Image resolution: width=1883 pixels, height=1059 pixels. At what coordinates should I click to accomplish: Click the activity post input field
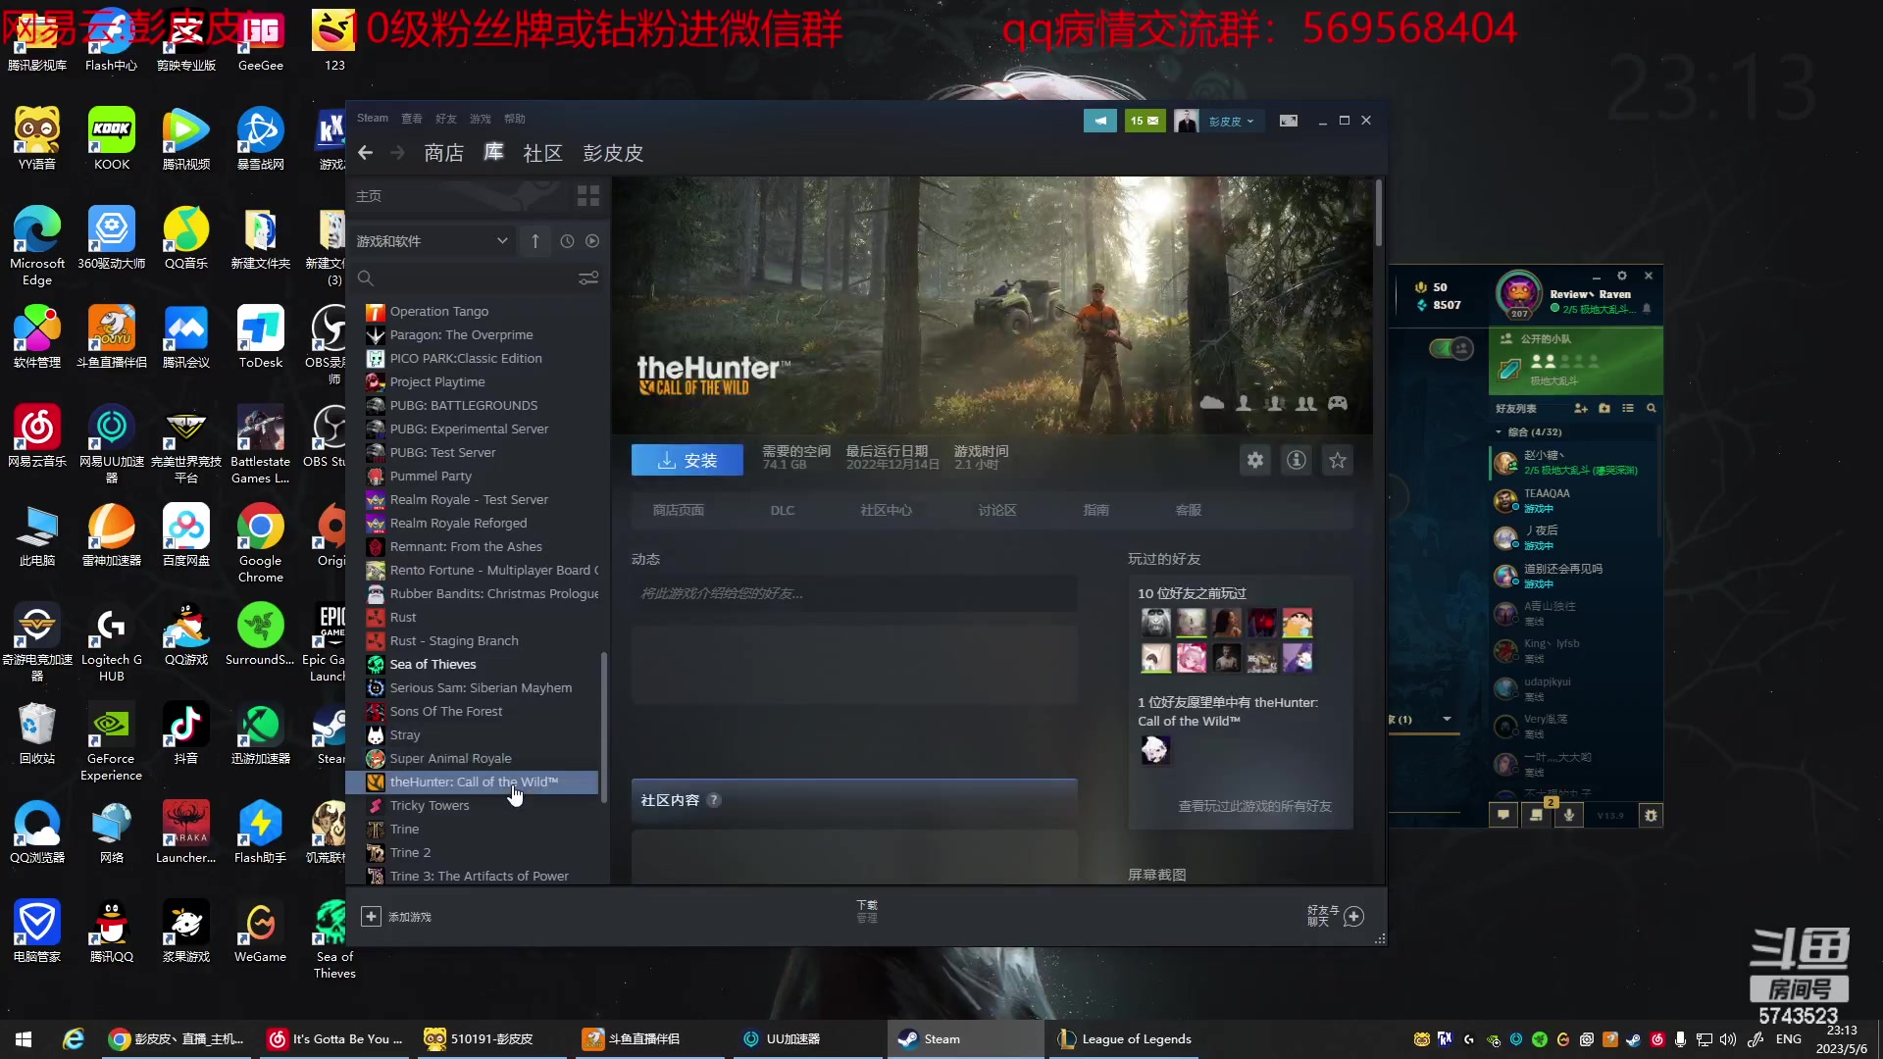pos(854,593)
